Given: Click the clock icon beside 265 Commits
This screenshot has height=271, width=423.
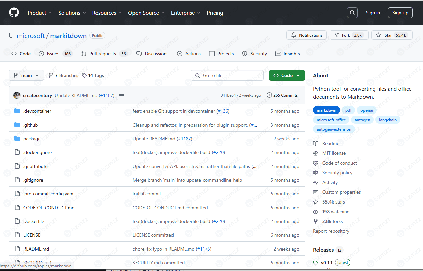Looking at the screenshot, I should [x=269, y=95].
